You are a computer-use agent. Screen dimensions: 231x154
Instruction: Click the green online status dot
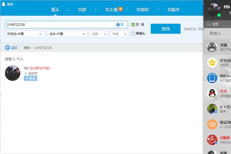pos(219,15)
